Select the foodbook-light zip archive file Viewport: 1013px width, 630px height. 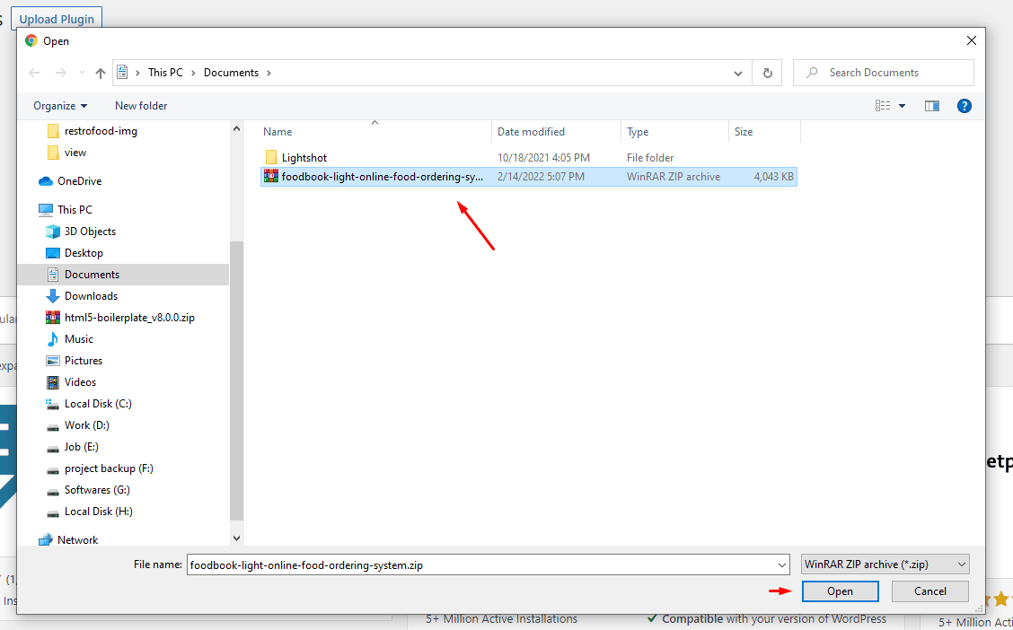(382, 177)
